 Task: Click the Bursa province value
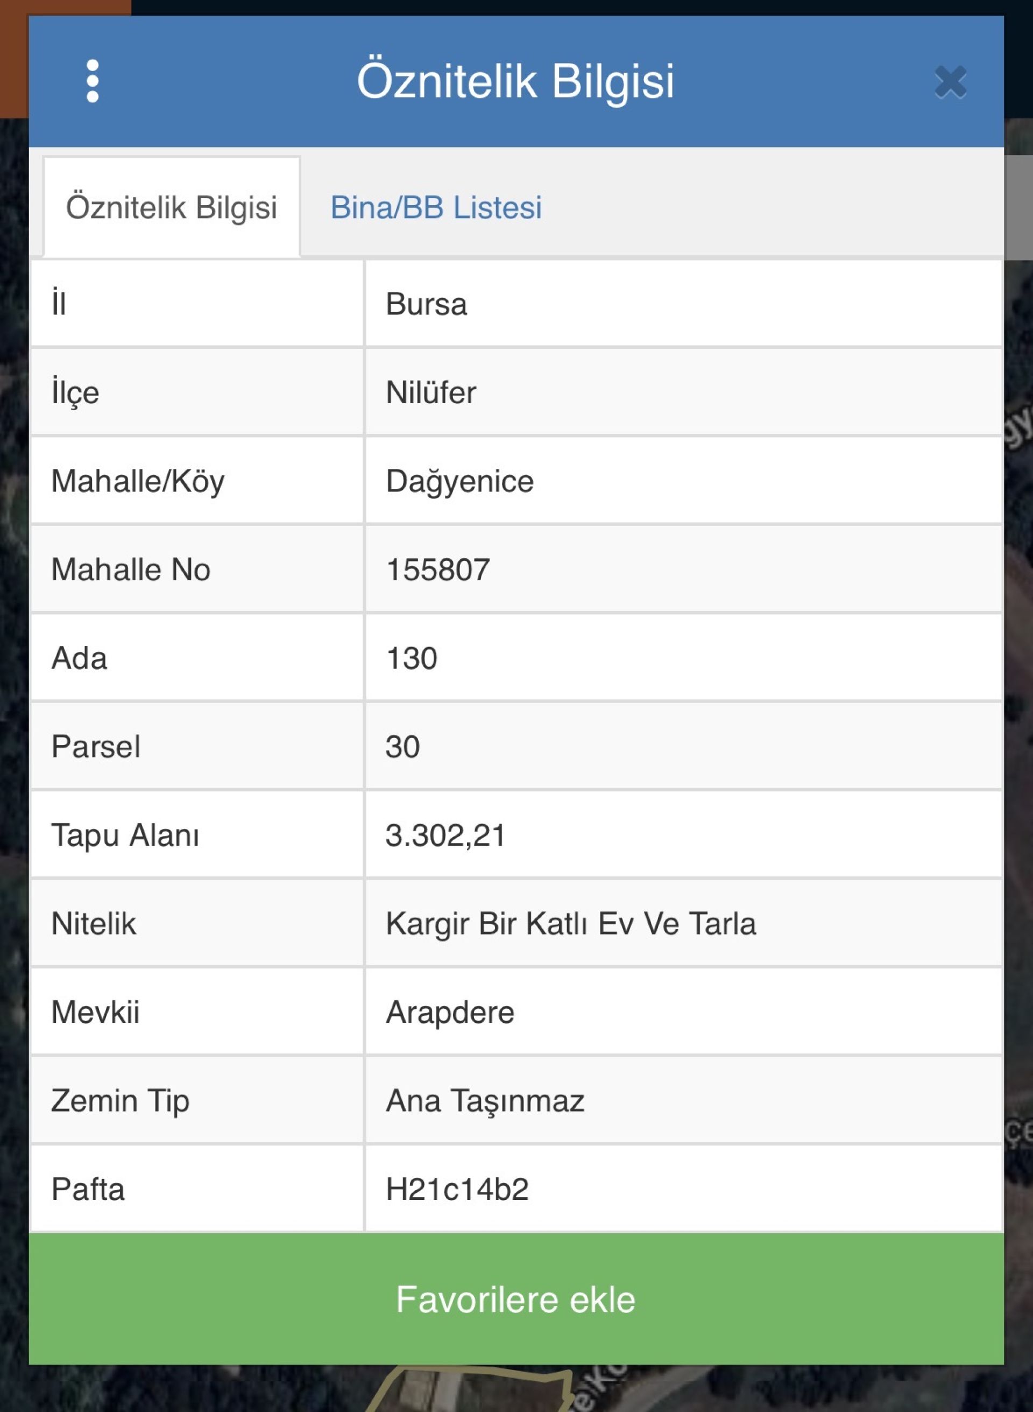[427, 304]
